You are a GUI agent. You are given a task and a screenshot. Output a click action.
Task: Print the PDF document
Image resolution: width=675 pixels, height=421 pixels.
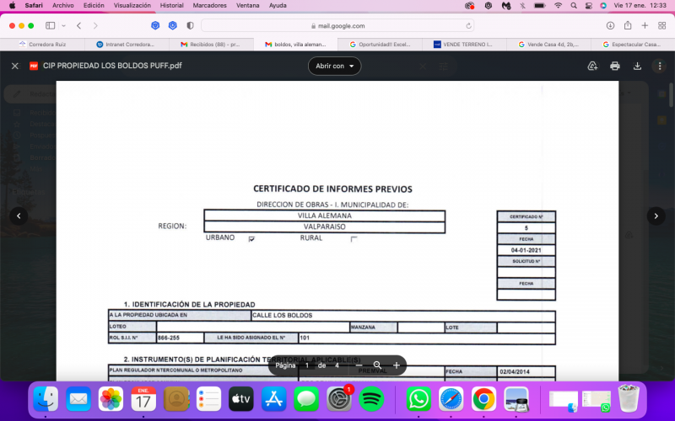tap(615, 66)
